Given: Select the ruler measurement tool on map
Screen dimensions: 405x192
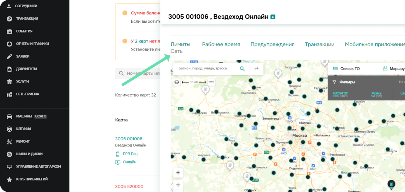Looking at the screenshot, I should click(211, 82).
